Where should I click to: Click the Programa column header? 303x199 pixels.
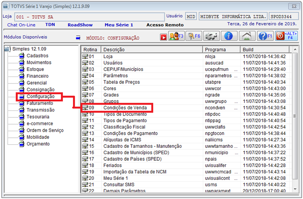pyautogui.click(x=221, y=50)
